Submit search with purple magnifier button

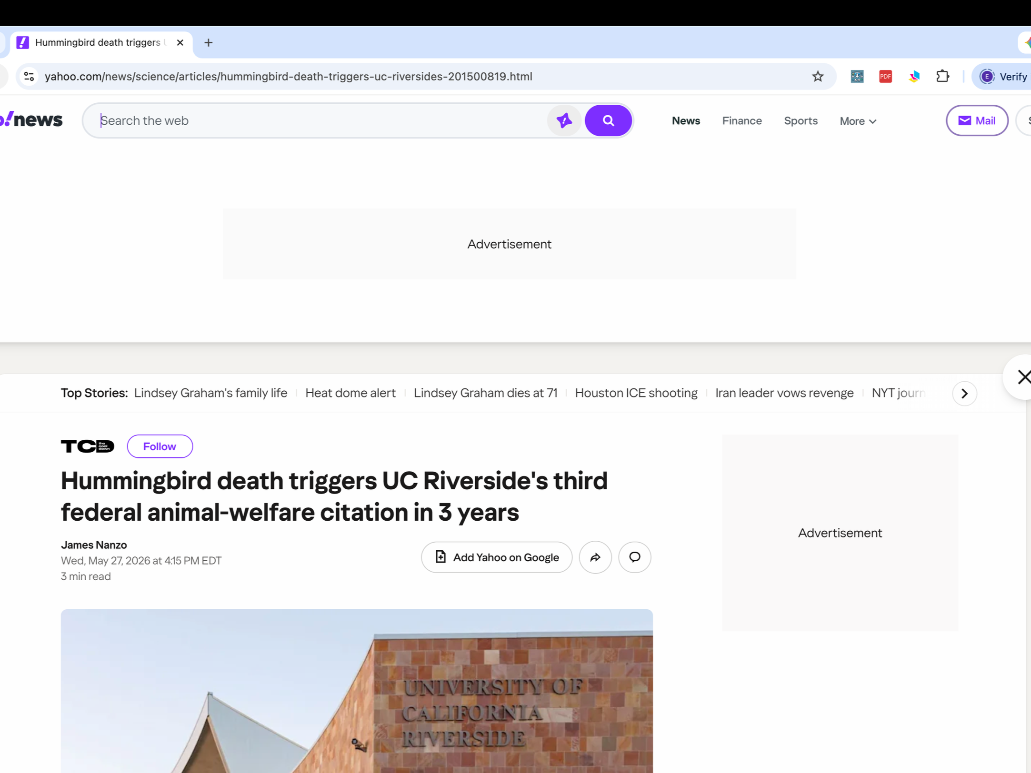coord(608,121)
